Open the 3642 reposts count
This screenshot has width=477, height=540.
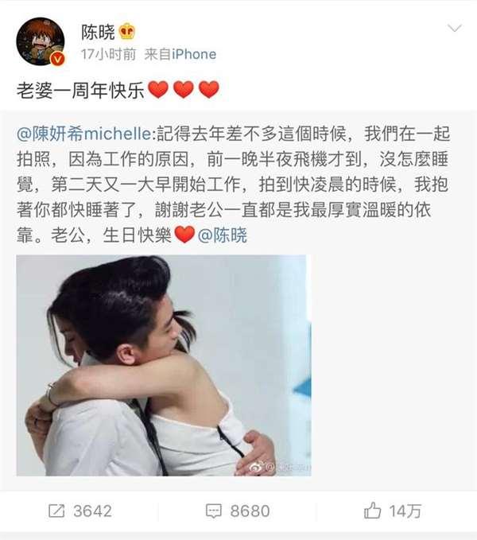click(92, 511)
